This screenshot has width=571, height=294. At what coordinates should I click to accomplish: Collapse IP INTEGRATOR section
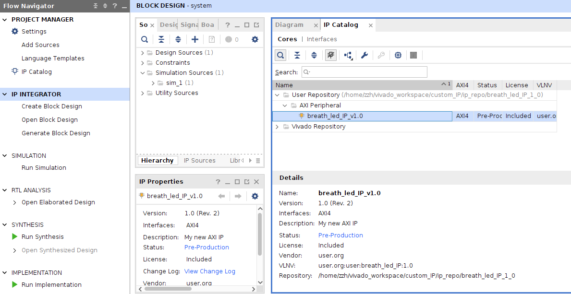pos(5,94)
